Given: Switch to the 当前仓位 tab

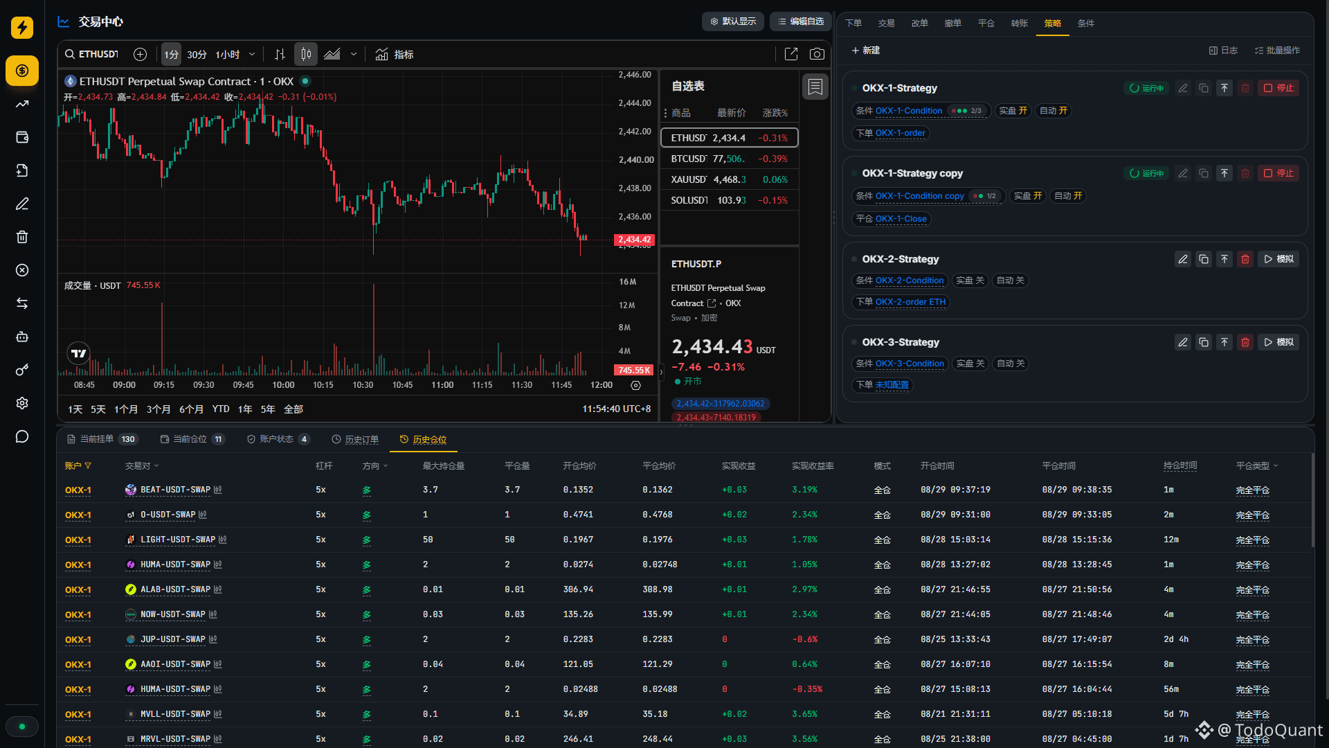Looking at the screenshot, I should point(192,439).
